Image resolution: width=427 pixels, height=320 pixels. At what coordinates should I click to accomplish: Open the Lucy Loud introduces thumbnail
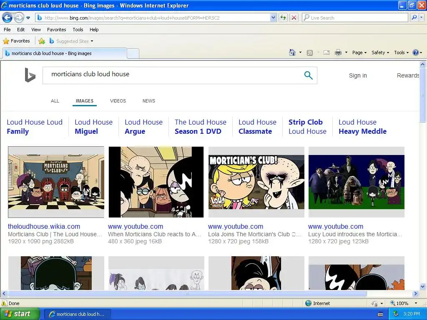pyautogui.click(x=357, y=182)
